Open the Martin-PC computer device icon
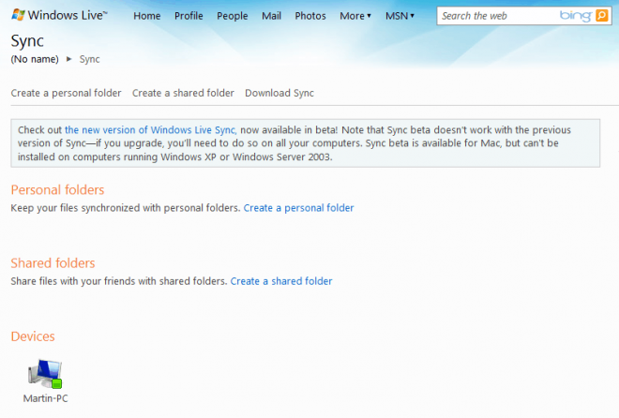The height and width of the screenshot is (418, 619). pyautogui.click(x=44, y=373)
